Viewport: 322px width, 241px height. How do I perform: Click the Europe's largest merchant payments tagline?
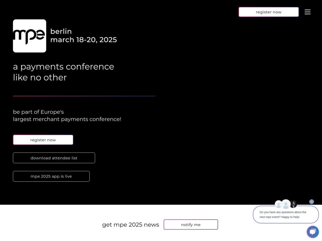coord(67,115)
